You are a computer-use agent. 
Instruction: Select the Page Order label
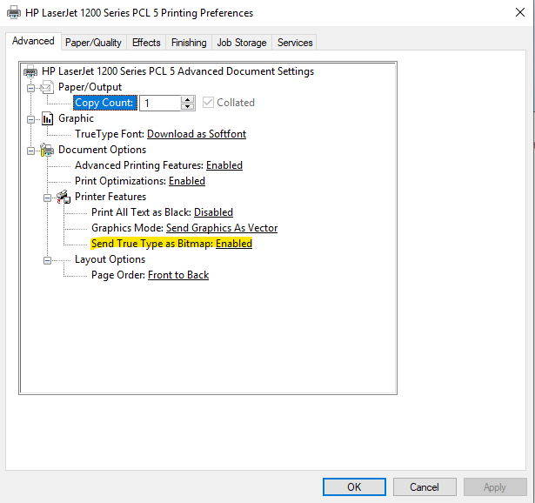click(x=118, y=275)
